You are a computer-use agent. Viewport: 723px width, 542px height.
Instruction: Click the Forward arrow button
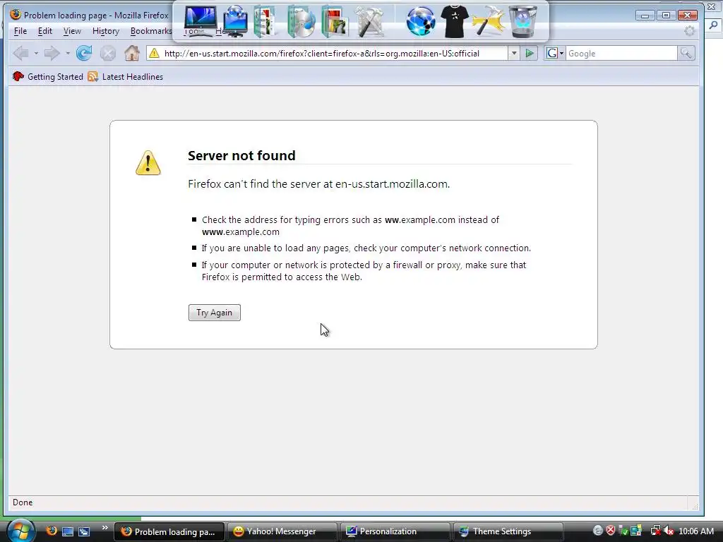51,54
